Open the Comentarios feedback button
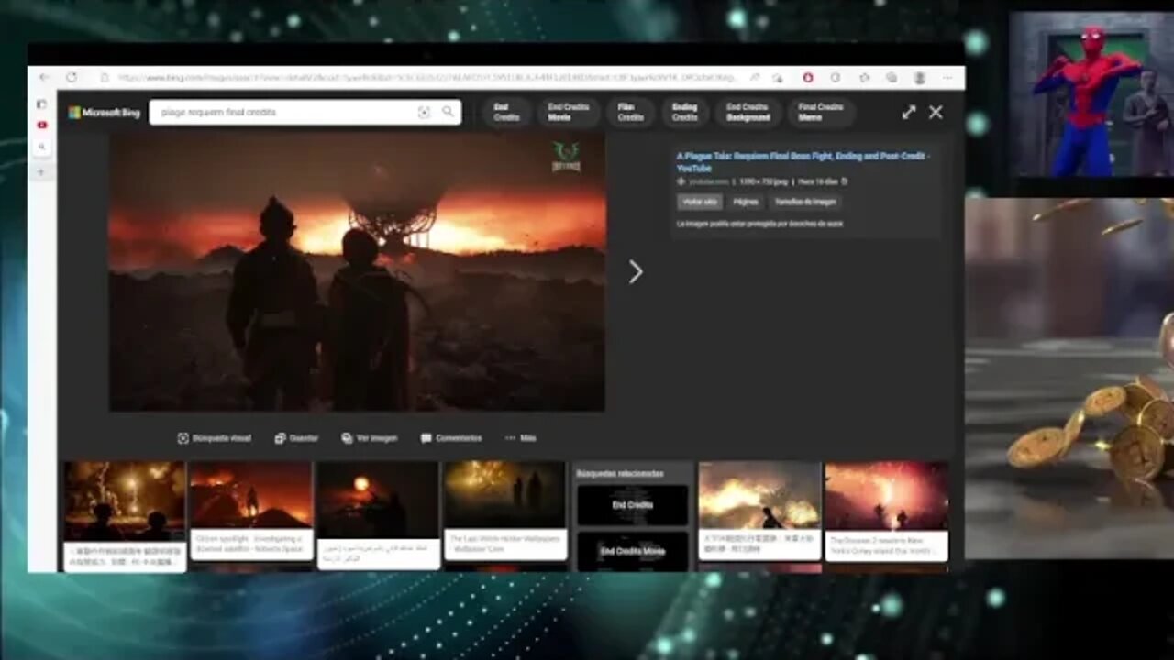This screenshot has height=660, width=1174. [x=451, y=438]
